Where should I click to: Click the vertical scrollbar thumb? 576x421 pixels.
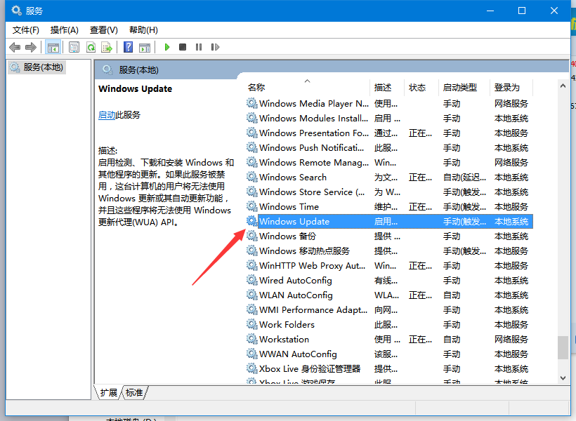tap(563, 347)
